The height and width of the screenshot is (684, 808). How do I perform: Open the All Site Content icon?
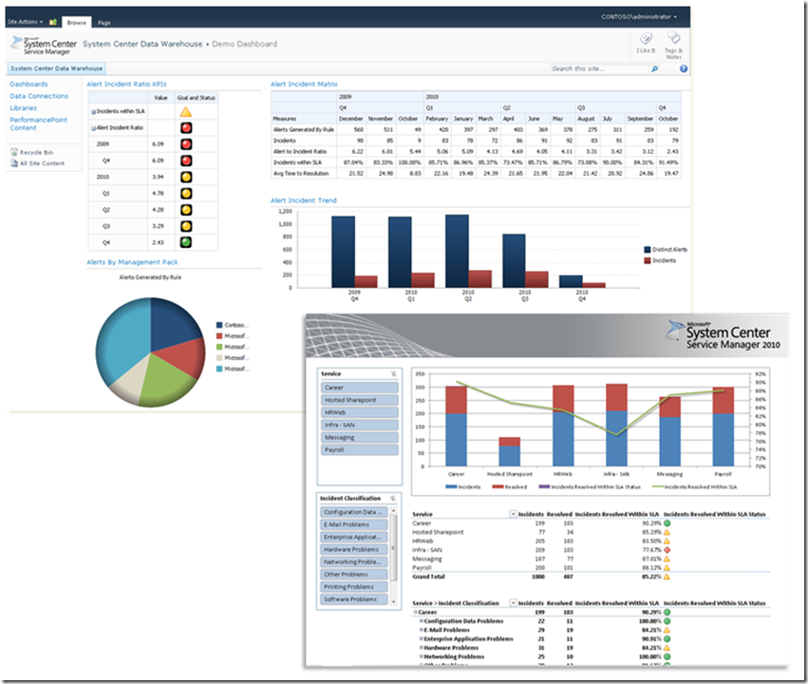[14, 163]
